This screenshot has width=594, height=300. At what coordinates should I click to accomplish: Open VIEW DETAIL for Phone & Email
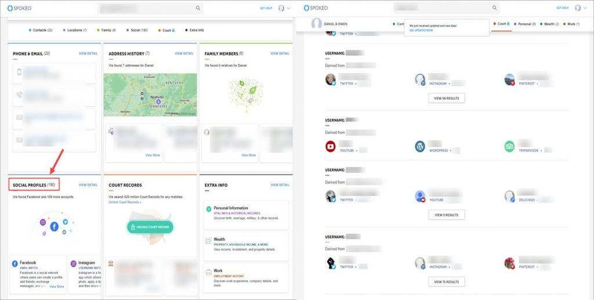pyautogui.click(x=88, y=54)
